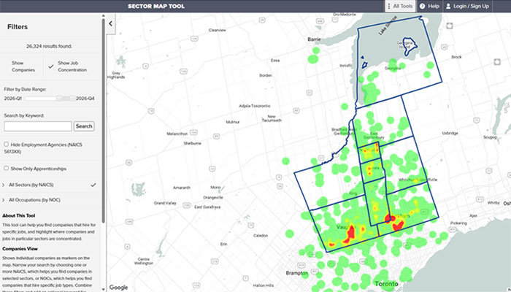The image size is (511, 292).
Task: Switch to Show Companies view
Action: pos(23,66)
